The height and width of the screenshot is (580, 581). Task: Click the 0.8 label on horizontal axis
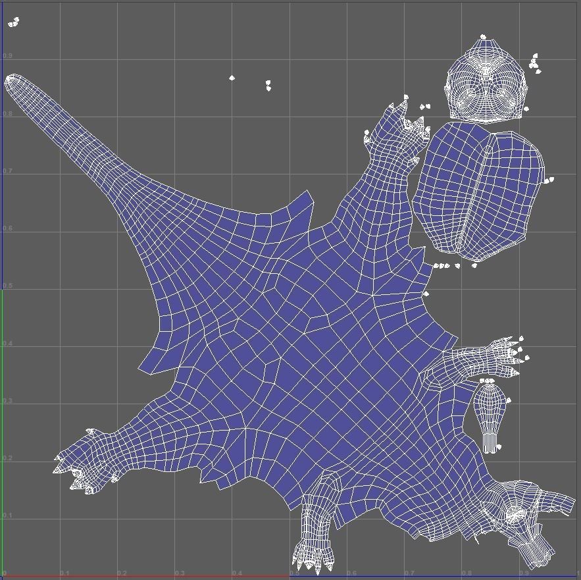tap(467, 573)
